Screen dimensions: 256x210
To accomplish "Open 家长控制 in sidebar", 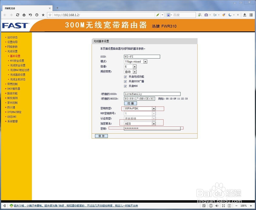I will tap(12, 103).
